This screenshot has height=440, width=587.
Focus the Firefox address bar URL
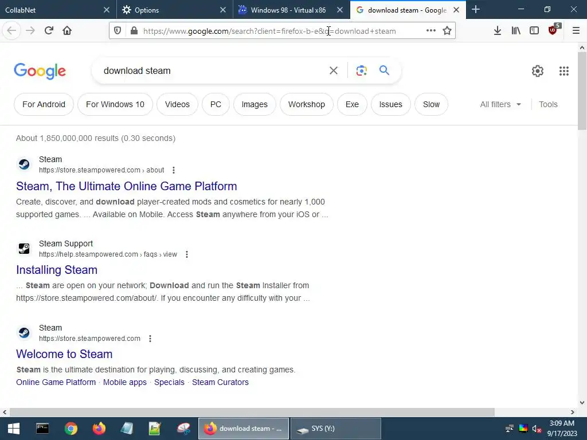coord(281,31)
